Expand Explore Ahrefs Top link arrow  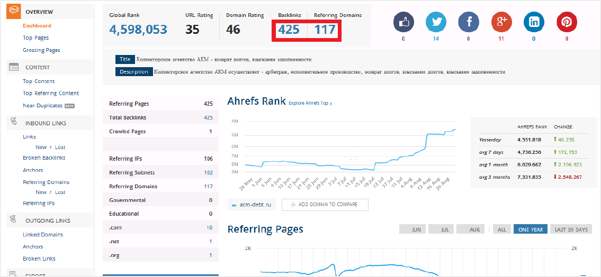tap(330, 104)
